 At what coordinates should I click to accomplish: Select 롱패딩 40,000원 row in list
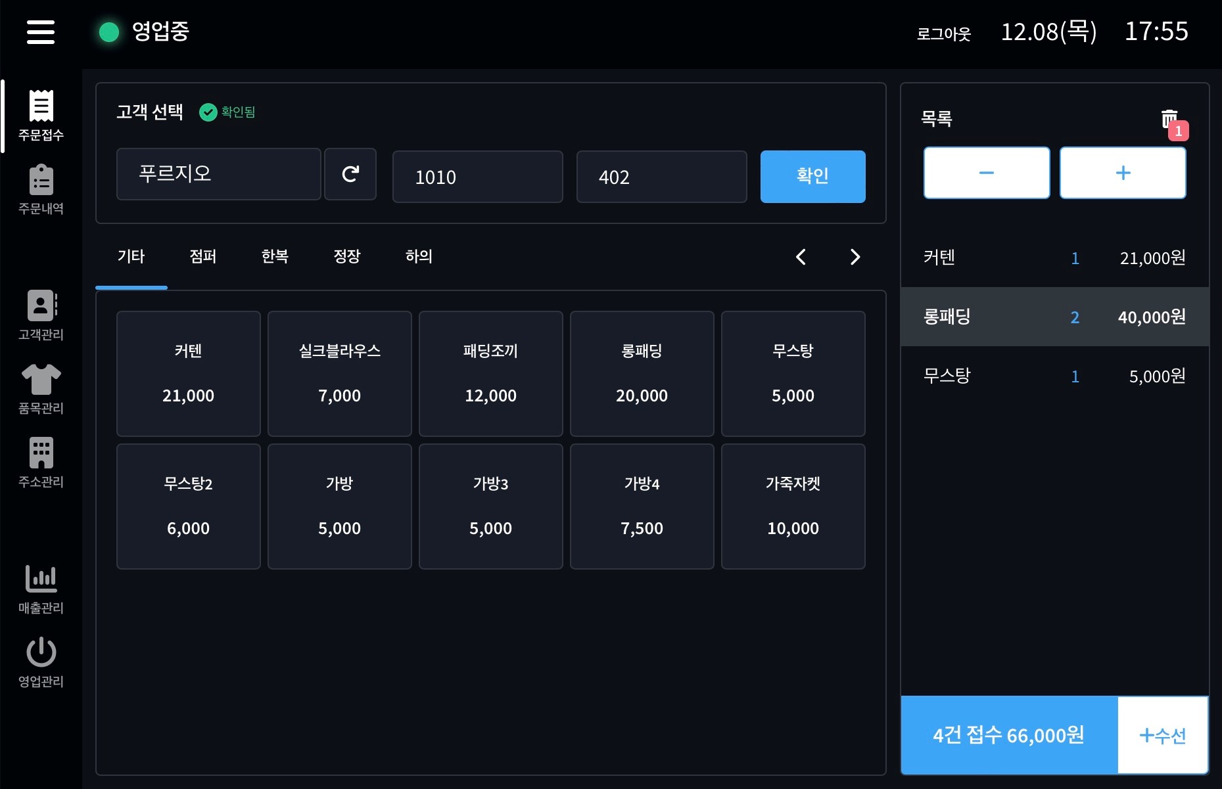pyautogui.click(x=1055, y=317)
